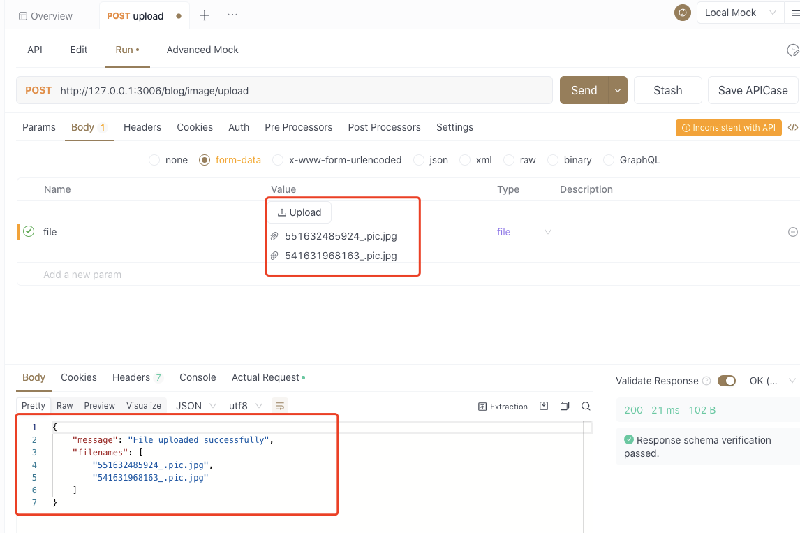The image size is (800, 533).
Task: Expand the Send button dropdown arrow
Action: pyautogui.click(x=618, y=90)
